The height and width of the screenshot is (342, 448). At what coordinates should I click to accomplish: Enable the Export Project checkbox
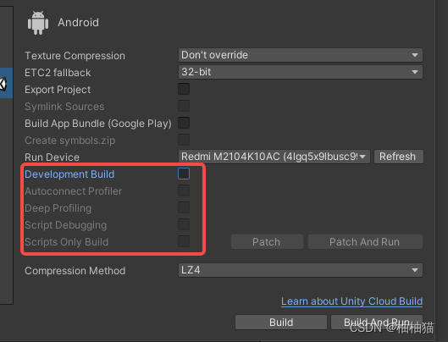pos(184,89)
